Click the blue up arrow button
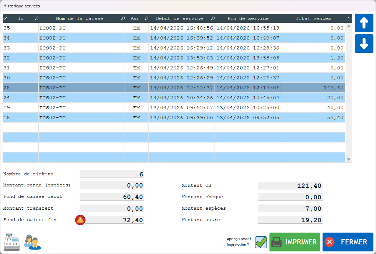Viewport: 376px width, 254px height. (x=364, y=23)
